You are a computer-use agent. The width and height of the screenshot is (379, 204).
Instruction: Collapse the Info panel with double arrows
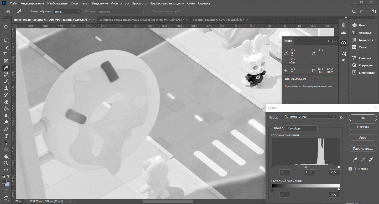(329, 41)
